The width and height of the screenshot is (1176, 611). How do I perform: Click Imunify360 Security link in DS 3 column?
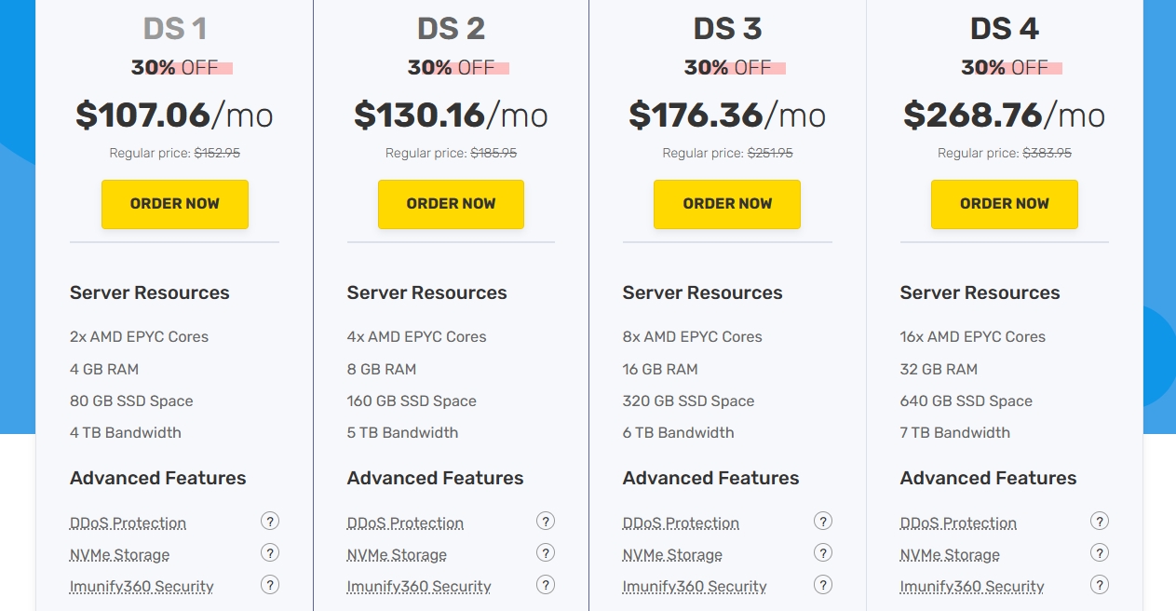coord(695,587)
